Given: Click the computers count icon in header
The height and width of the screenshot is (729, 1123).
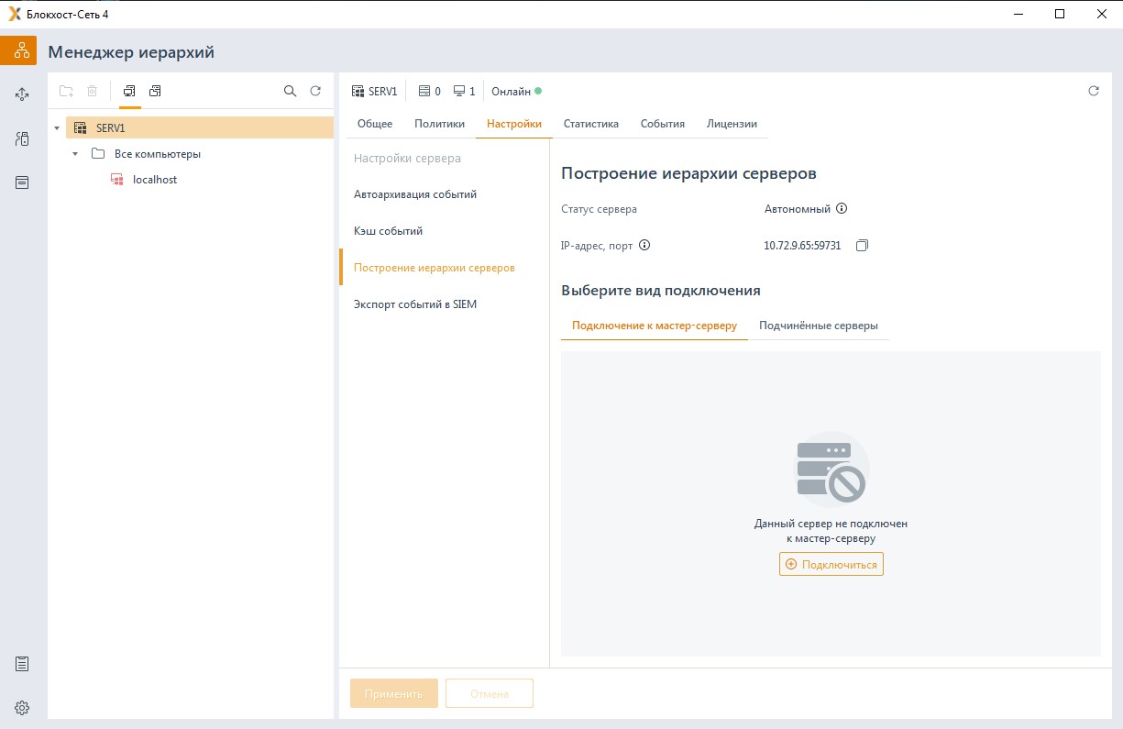Looking at the screenshot, I should pos(458,91).
